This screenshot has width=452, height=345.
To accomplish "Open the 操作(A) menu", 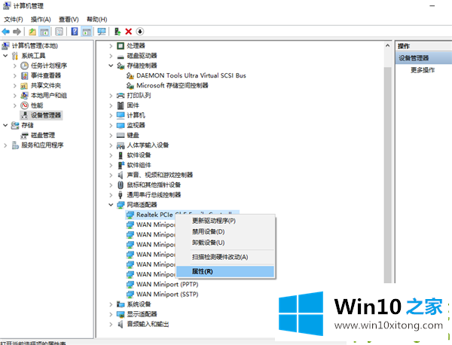I will pyautogui.click(x=39, y=19).
